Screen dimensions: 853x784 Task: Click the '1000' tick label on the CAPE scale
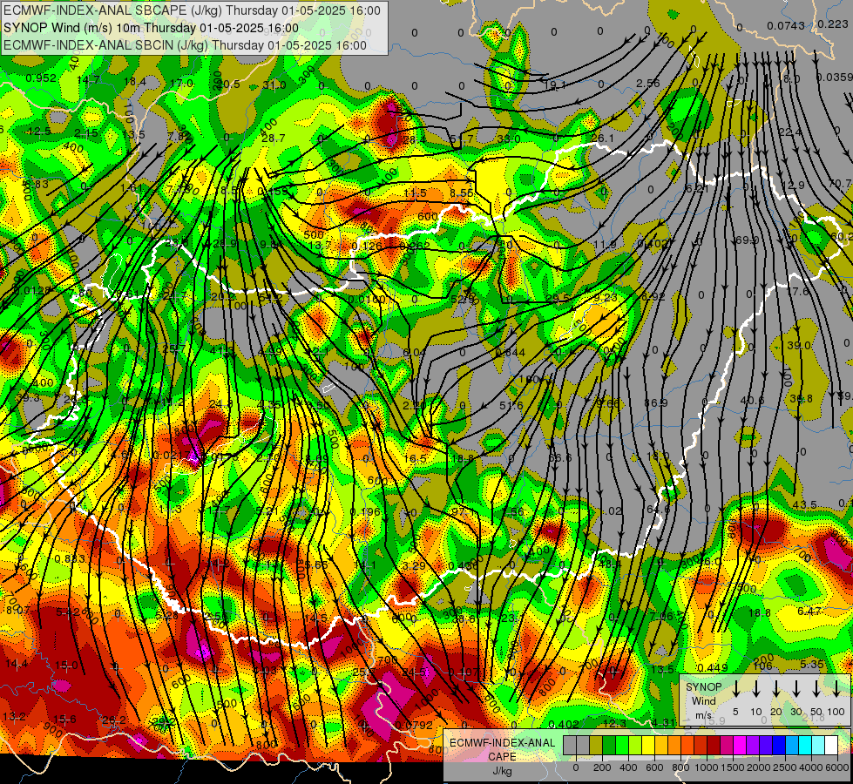(x=707, y=767)
